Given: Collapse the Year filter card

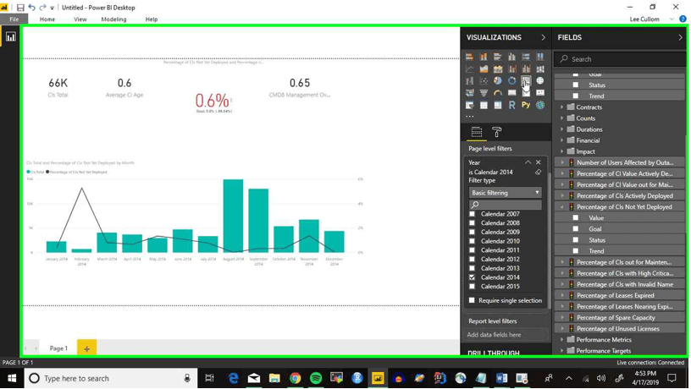Looking at the screenshot, I should (528, 162).
